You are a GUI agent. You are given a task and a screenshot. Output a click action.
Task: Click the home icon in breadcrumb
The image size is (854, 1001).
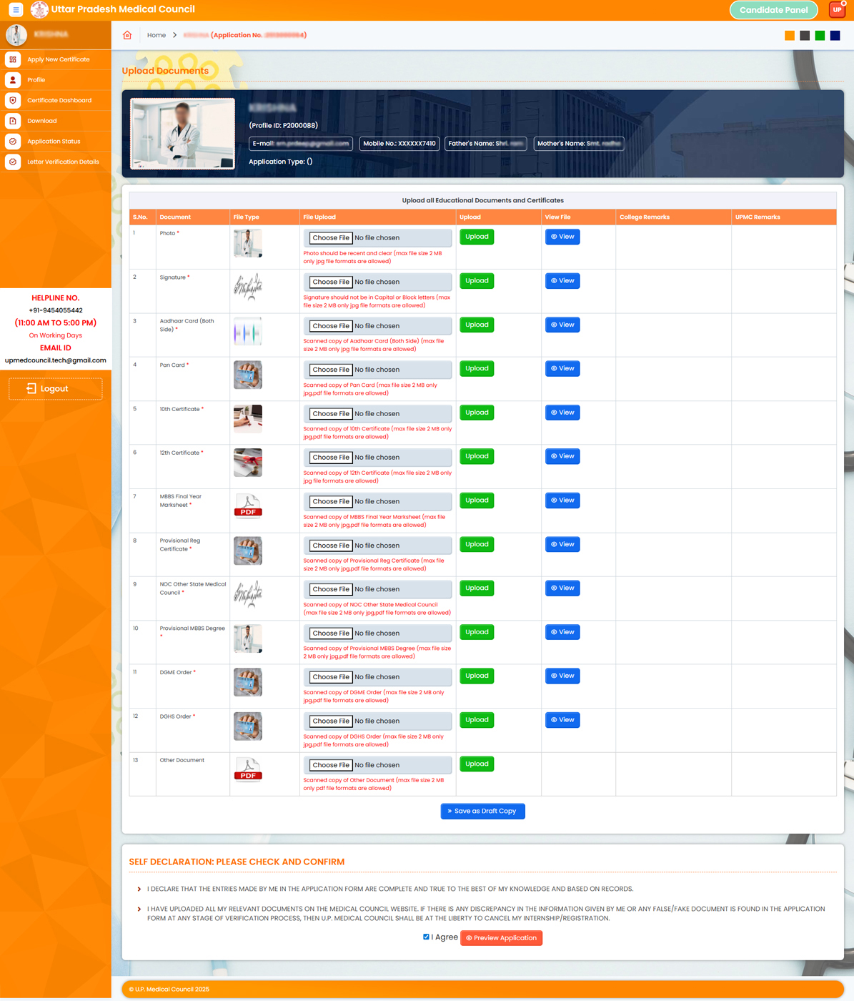(x=127, y=35)
